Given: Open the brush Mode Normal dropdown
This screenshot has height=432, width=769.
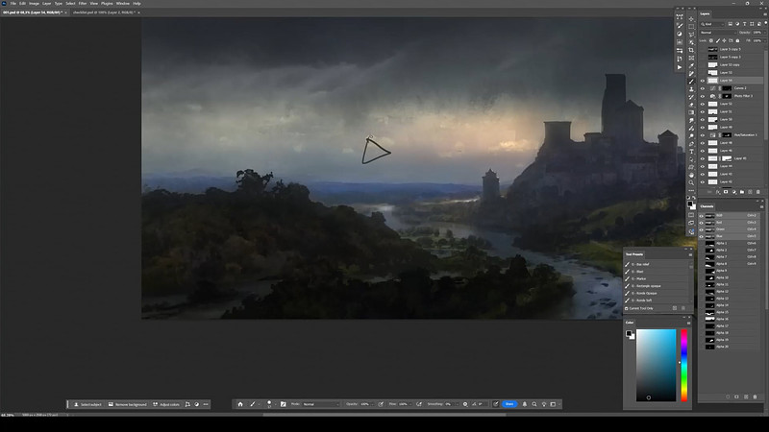Looking at the screenshot, I should [321, 404].
